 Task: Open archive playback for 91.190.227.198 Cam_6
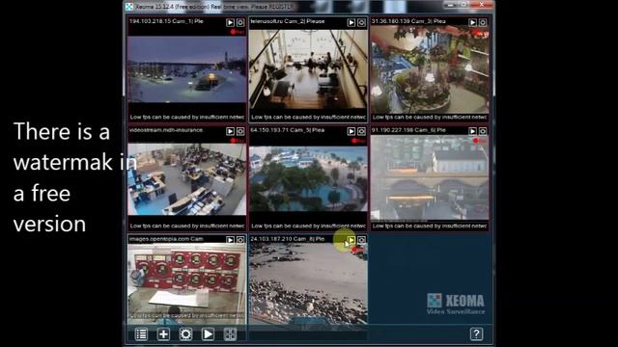[472, 131]
